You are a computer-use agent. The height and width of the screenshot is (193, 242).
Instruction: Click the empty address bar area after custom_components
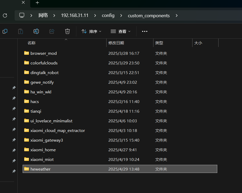click(210, 15)
